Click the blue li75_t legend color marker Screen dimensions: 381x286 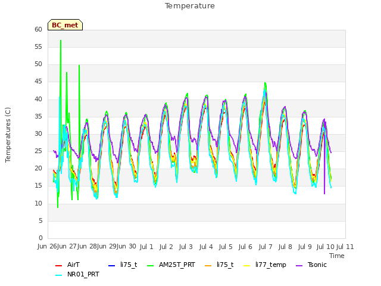(x=111, y=266)
